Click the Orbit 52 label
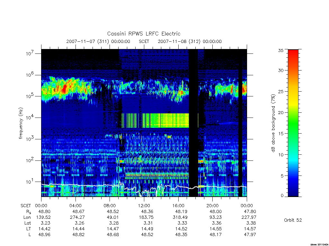329x246 pixels. coord(293,220)
